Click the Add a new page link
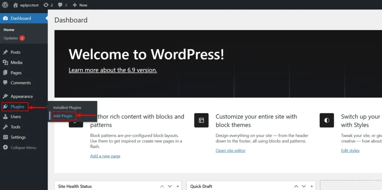This screenshot has width=382, height=190. click(105, 156)
